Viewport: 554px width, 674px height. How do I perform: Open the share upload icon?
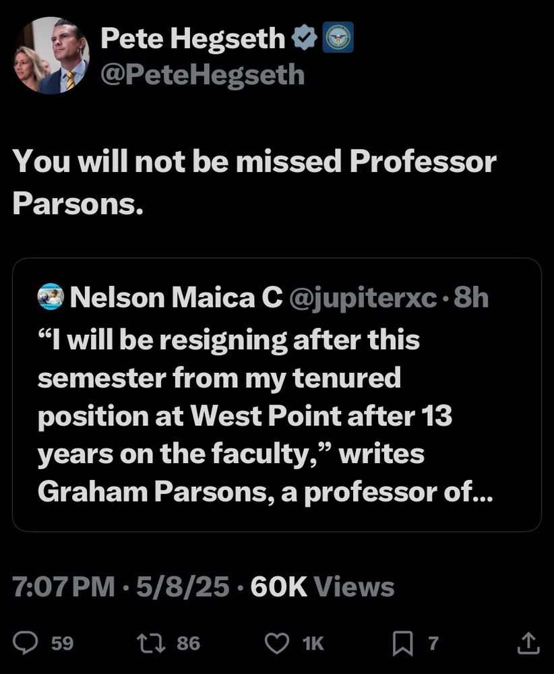[528, 642]
